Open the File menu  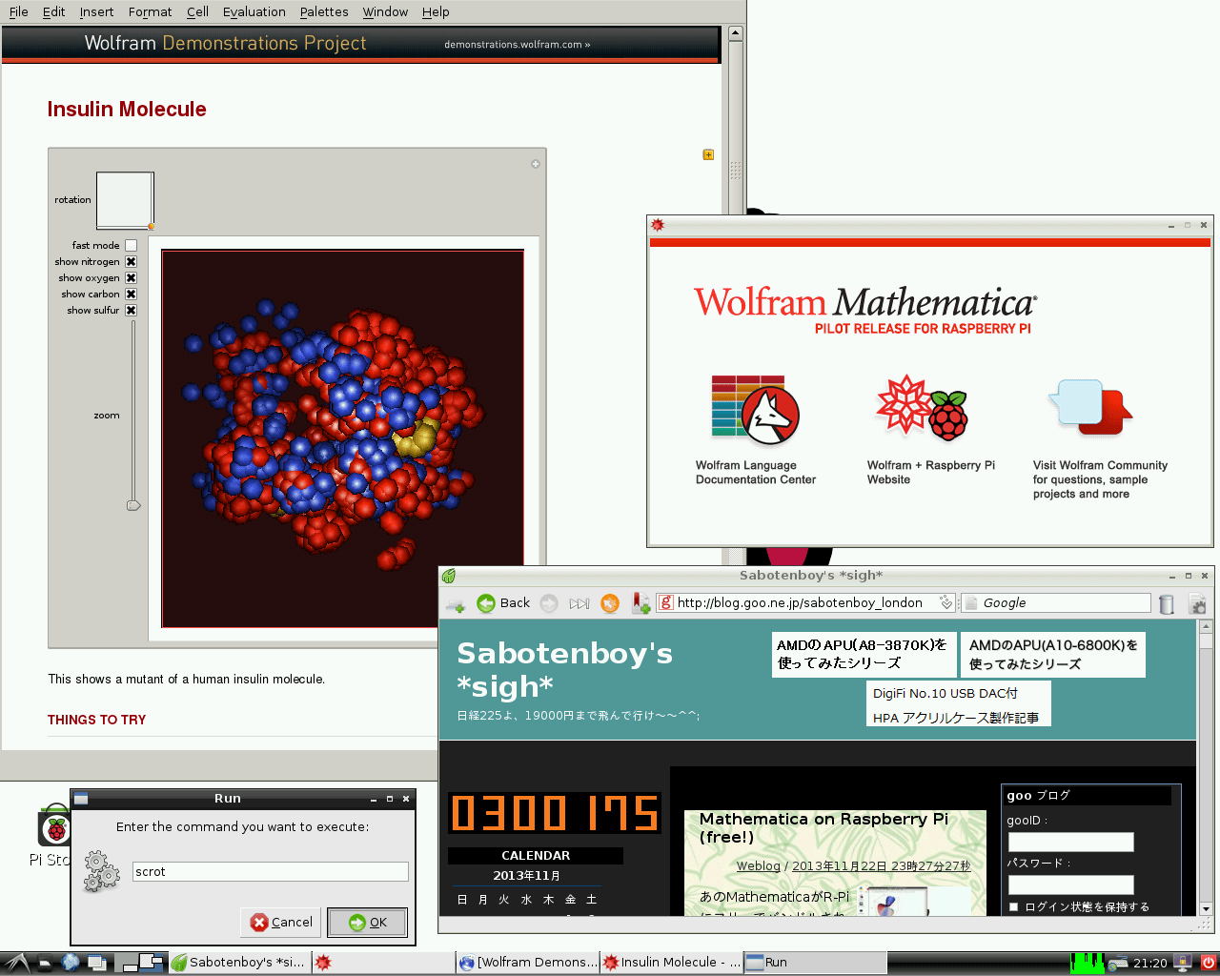point(19,11)
